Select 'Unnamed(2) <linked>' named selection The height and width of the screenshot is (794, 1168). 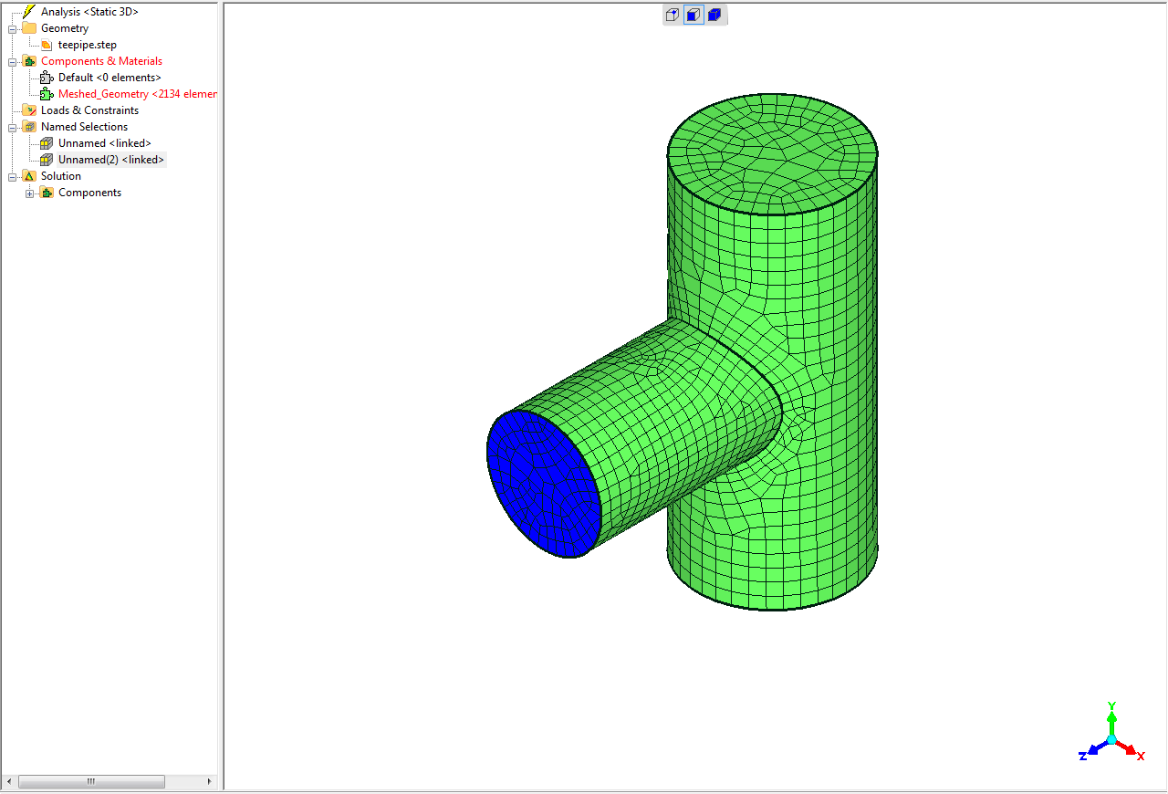click(x=111, y=160)
